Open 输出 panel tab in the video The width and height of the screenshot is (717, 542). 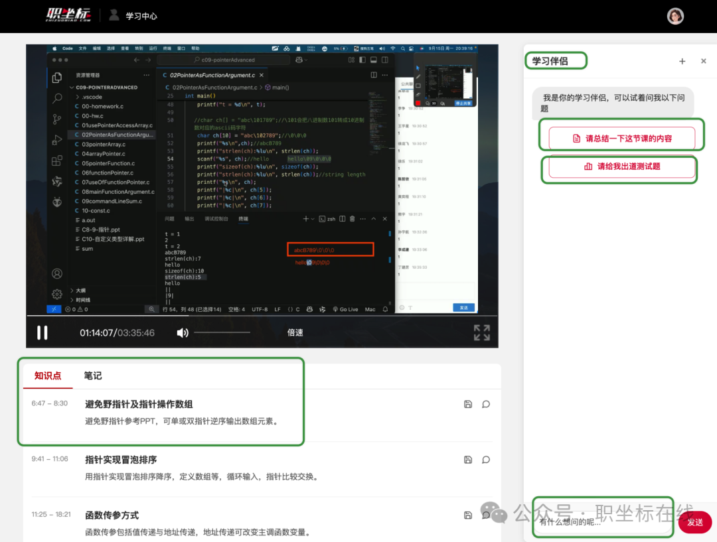point(189,219)
